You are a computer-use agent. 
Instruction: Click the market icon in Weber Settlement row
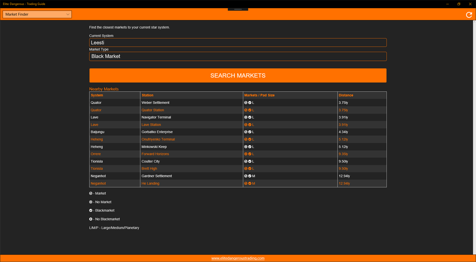(x=246, y=103)
